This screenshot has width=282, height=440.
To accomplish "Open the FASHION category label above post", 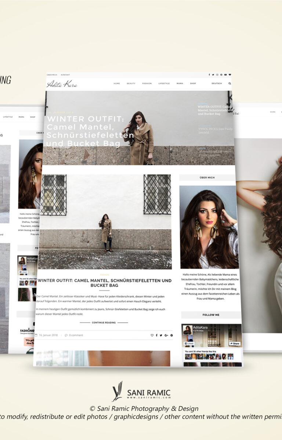I will coord(105,274).
